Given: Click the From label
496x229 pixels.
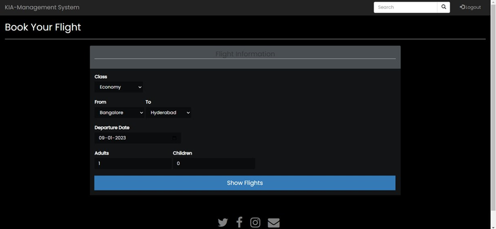Looking at the screenshot, I should pos(100,102).
